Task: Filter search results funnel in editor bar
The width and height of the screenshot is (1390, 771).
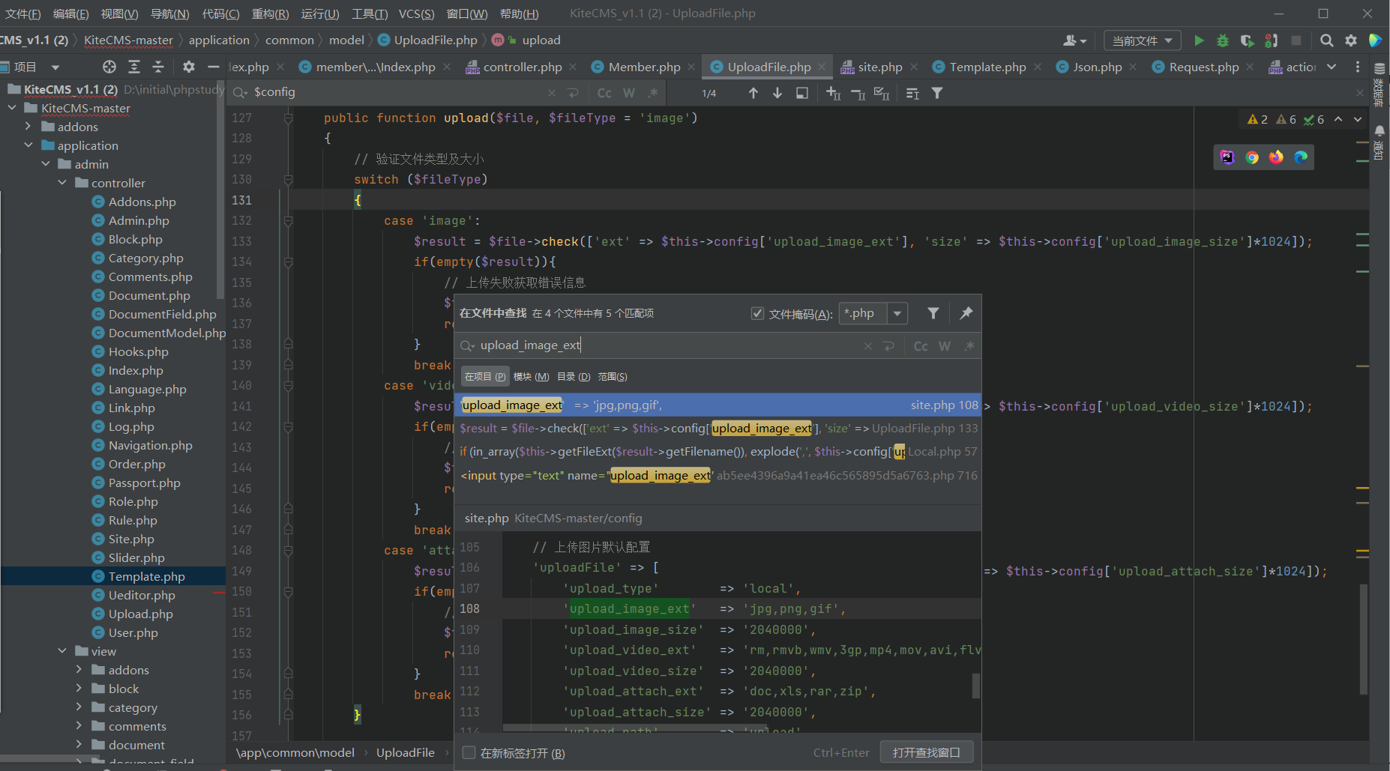Action: click(937, 93)
